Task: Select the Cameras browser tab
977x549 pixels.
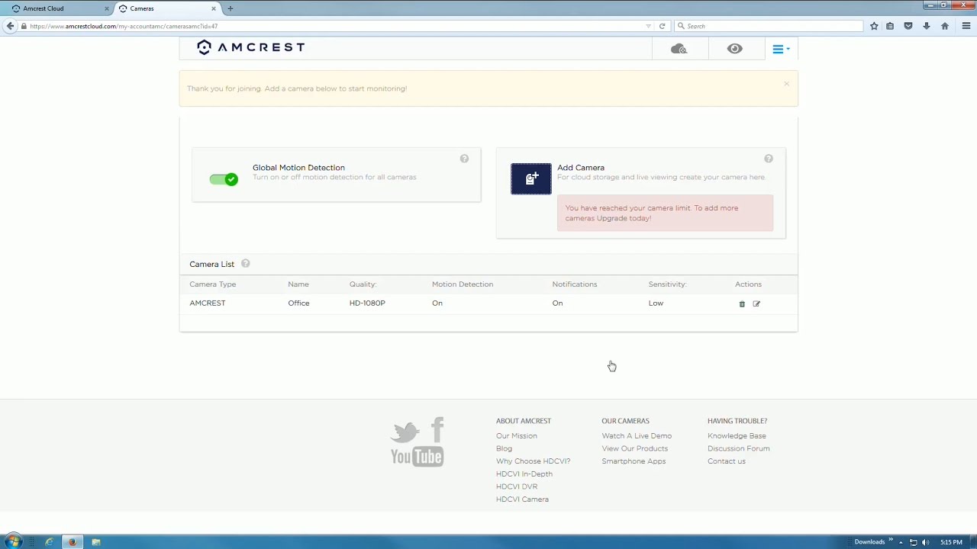Action: [x=164, y=8]
